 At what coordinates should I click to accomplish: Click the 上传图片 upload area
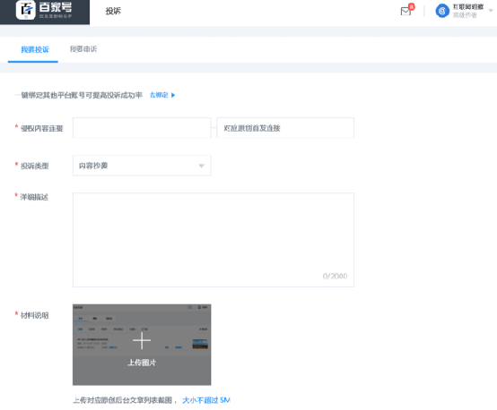(142, 345)
